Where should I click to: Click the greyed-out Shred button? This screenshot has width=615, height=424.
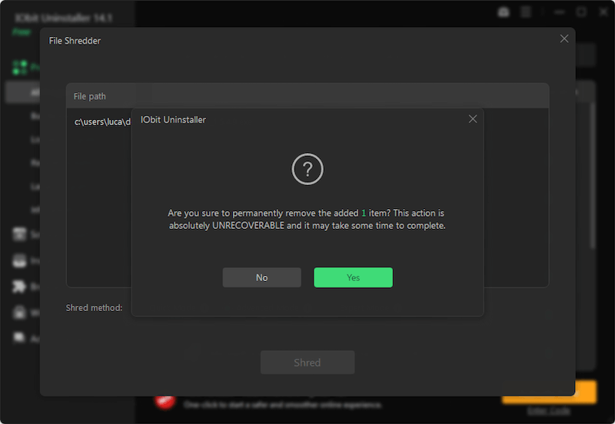(307, 363)
